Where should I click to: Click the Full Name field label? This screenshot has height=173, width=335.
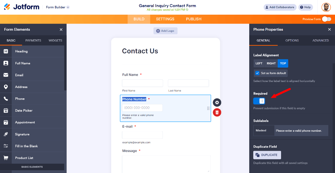130,75
